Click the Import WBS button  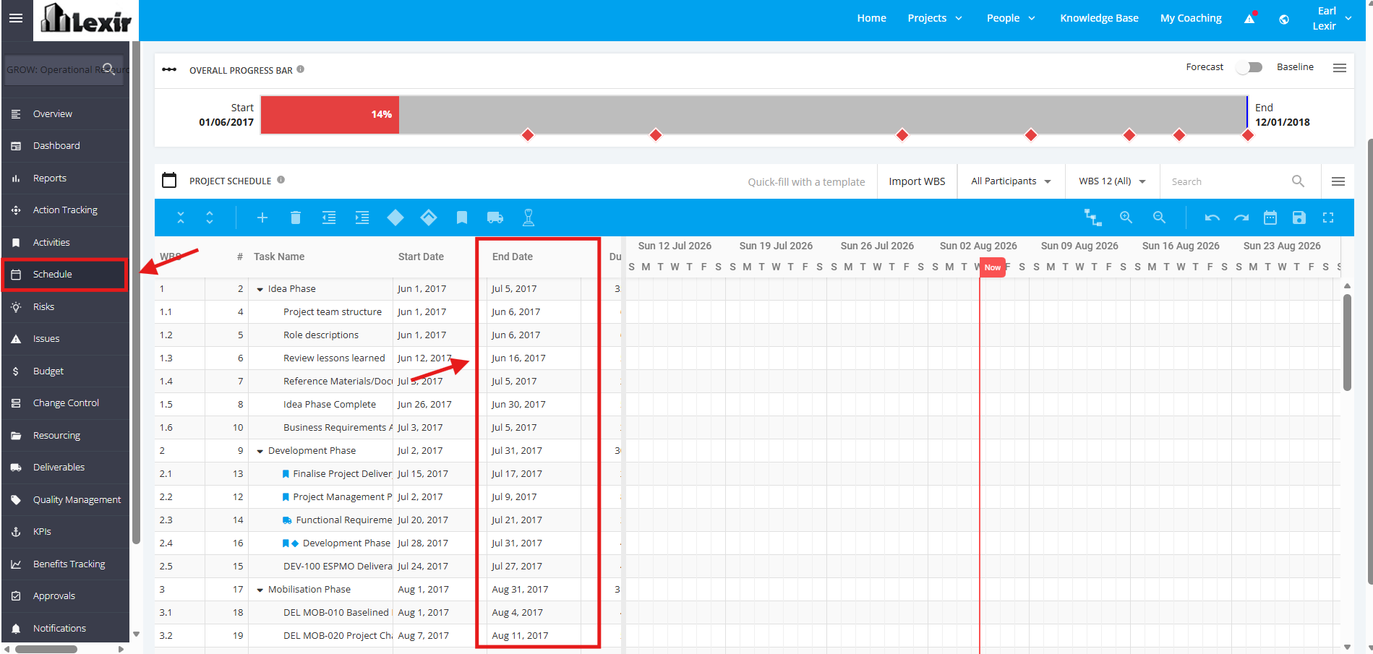tap(917, 181)
